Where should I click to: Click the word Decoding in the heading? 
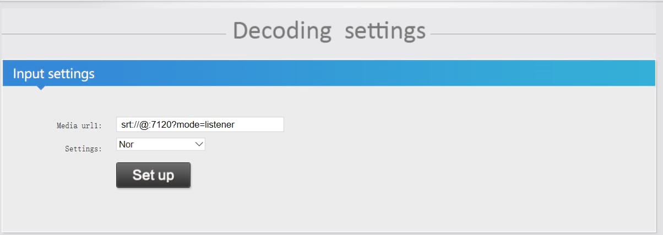click(x=282, y=31)
